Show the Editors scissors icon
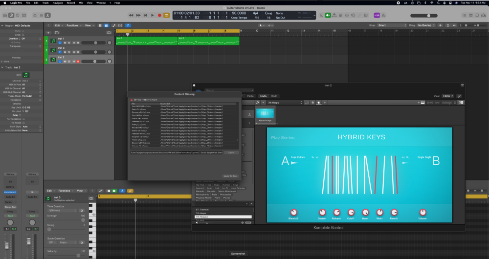The image size is (489, 259). tap(47, 15)
